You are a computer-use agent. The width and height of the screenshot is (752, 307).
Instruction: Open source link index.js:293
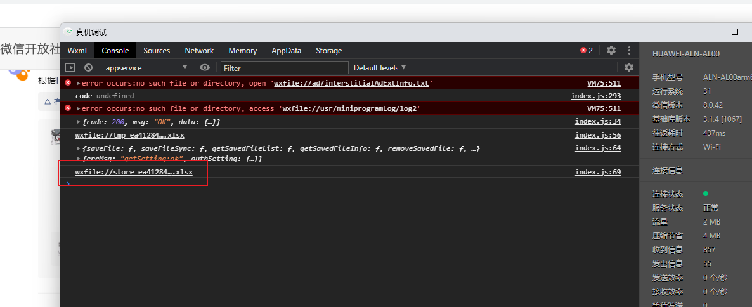(595, 96)
